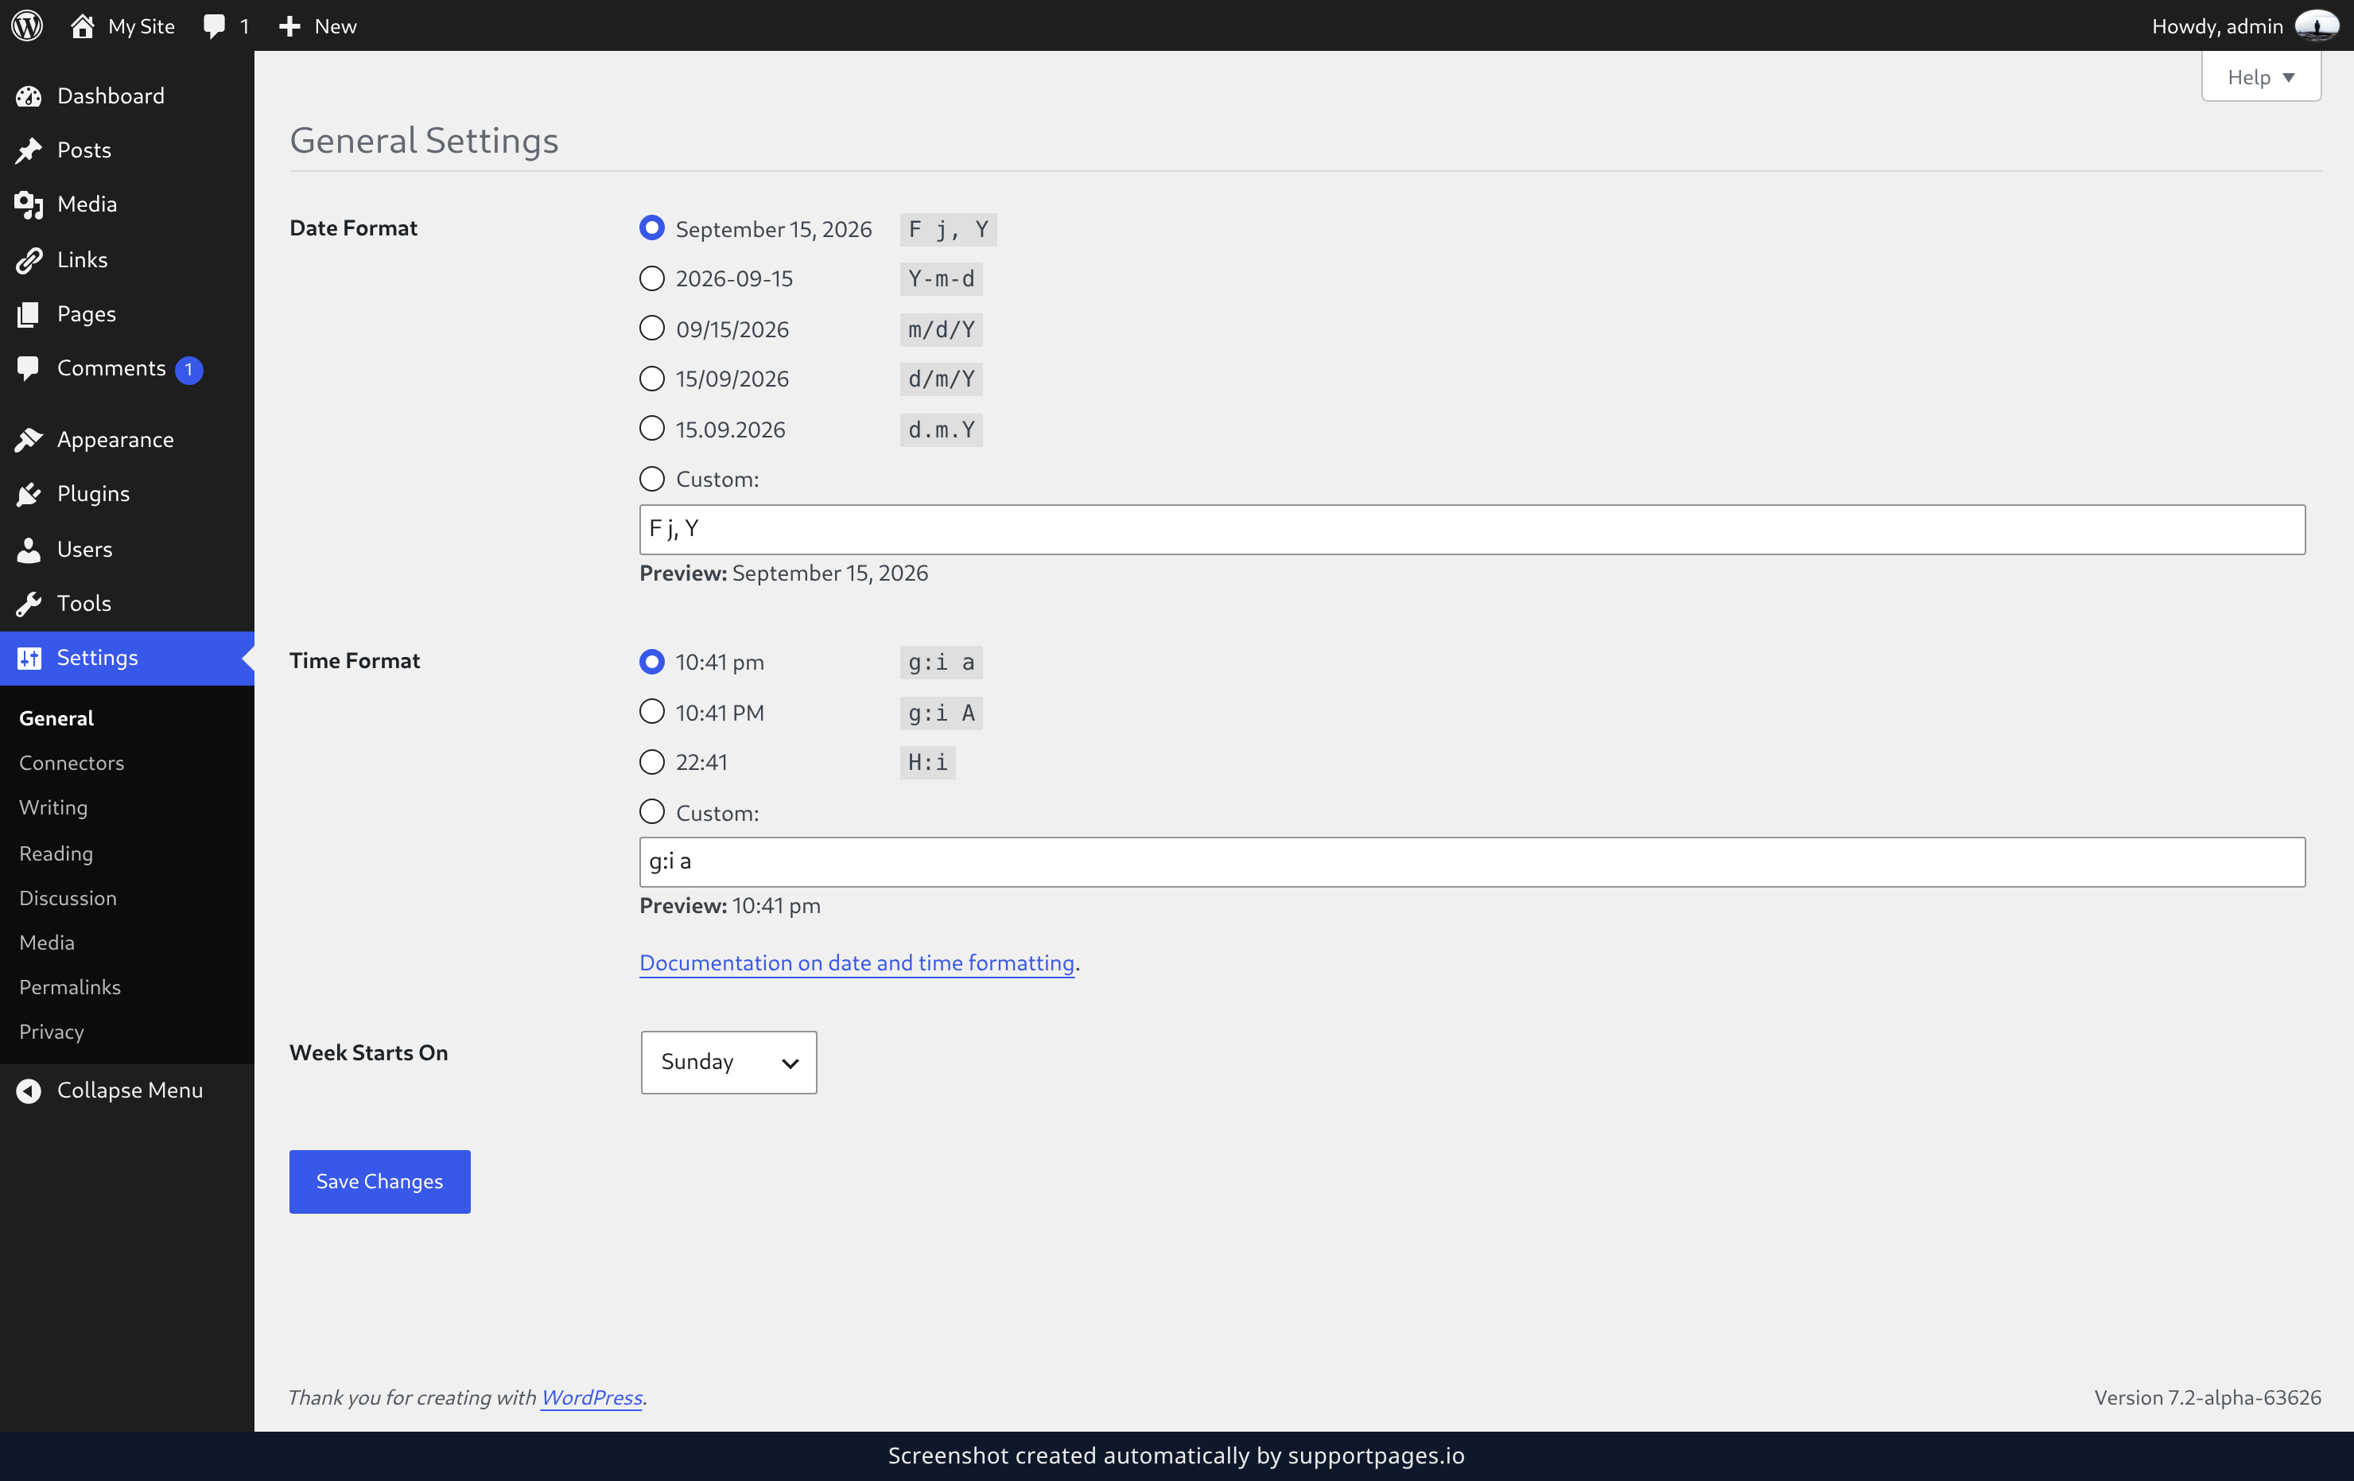Select the 10:41 PM time format
Viewport: 2354px width, 1481px height.
(651, 712)
